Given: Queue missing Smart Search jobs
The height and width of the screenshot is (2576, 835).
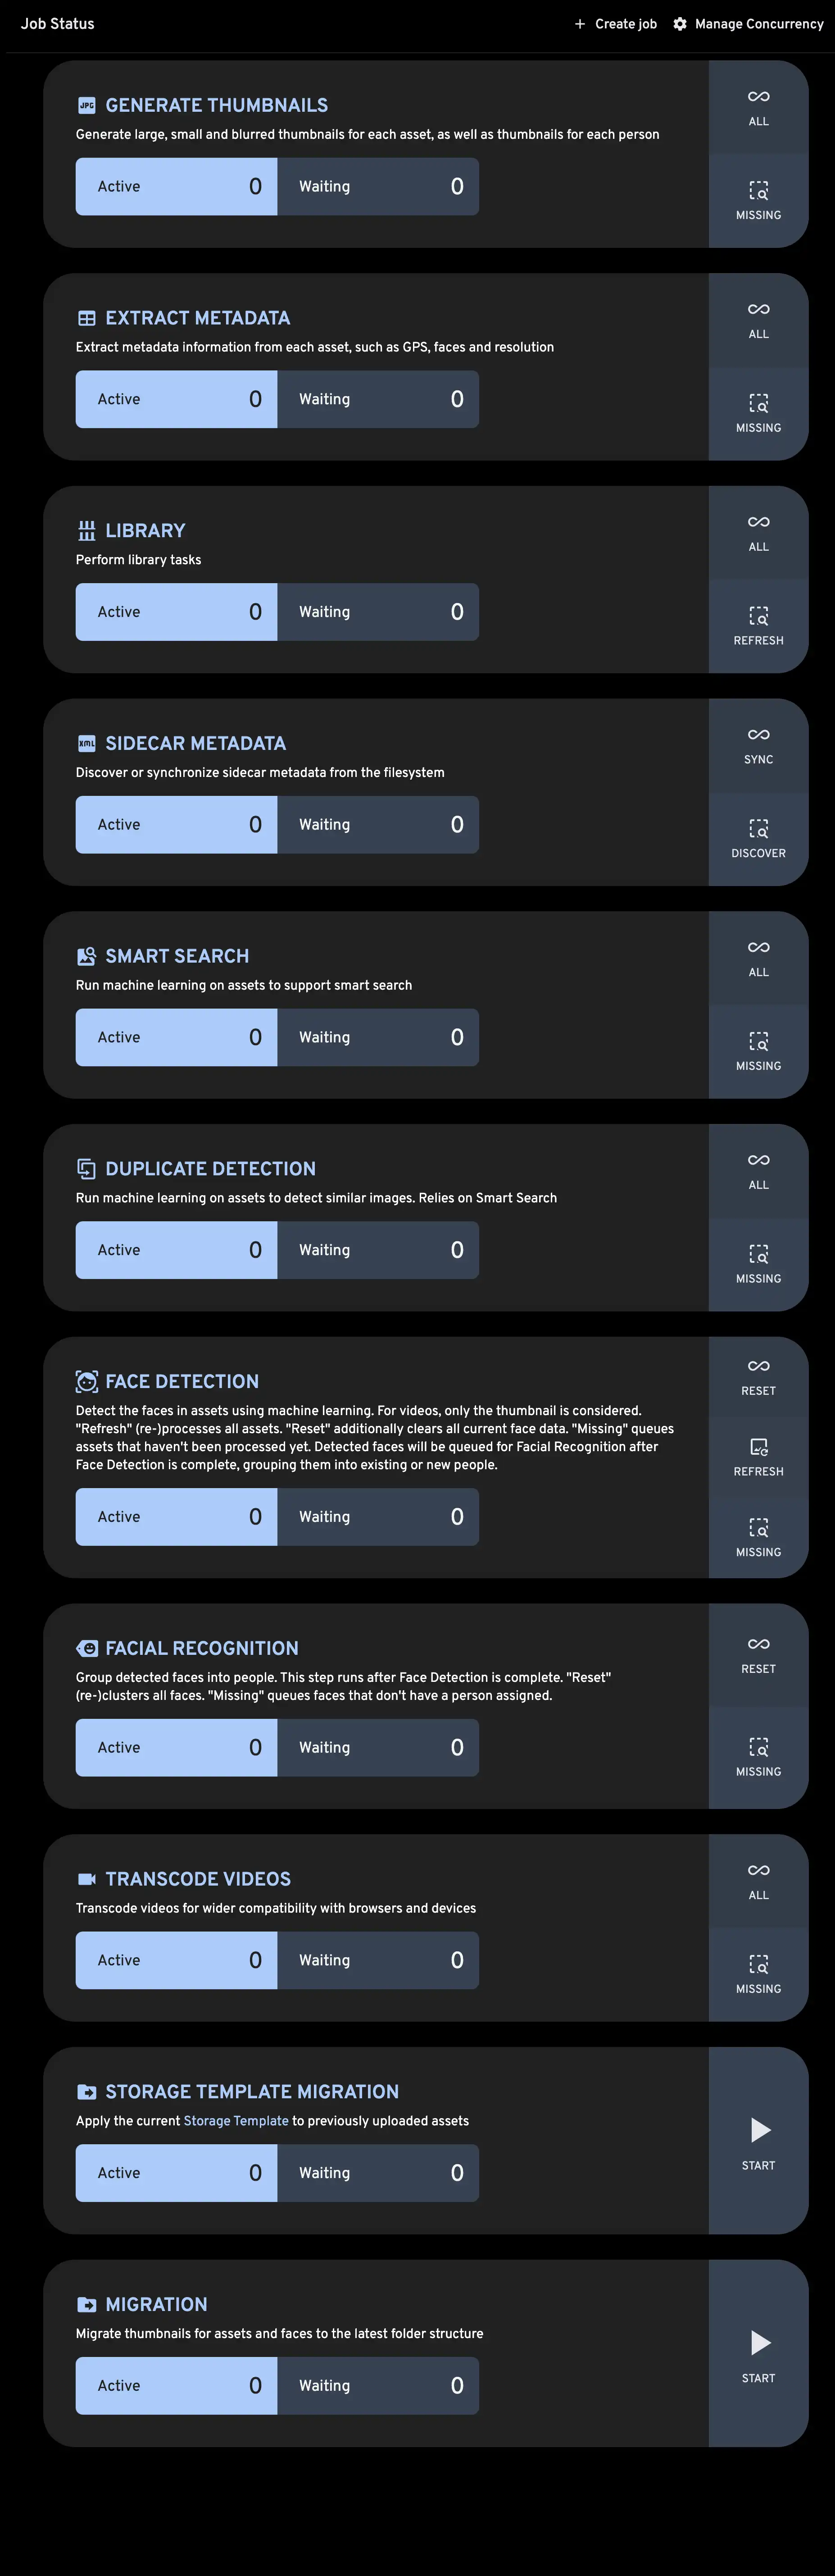Looking at the screenshot, I should coord(758,1052).
